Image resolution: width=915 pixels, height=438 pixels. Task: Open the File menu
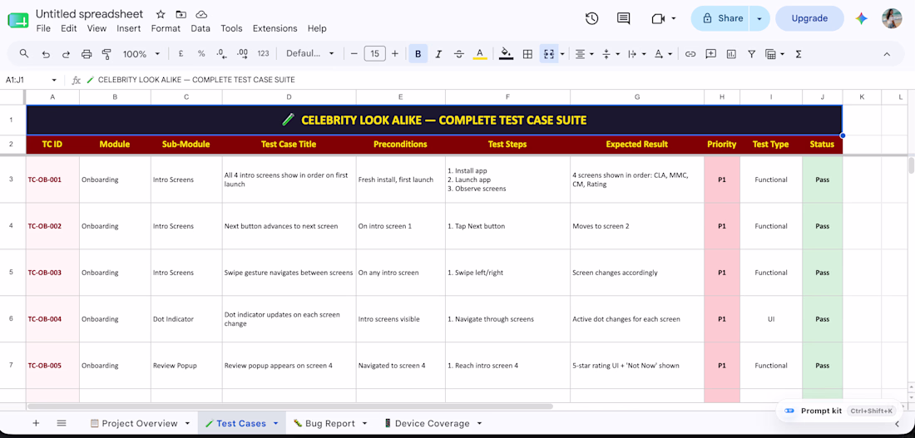[43, 28]
